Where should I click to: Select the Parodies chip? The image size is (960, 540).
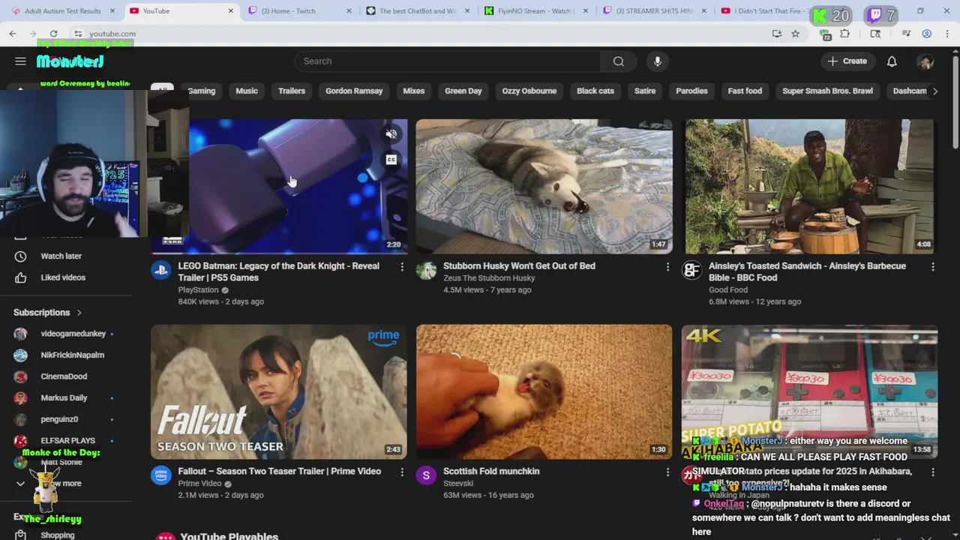click(x=691, y=91)
